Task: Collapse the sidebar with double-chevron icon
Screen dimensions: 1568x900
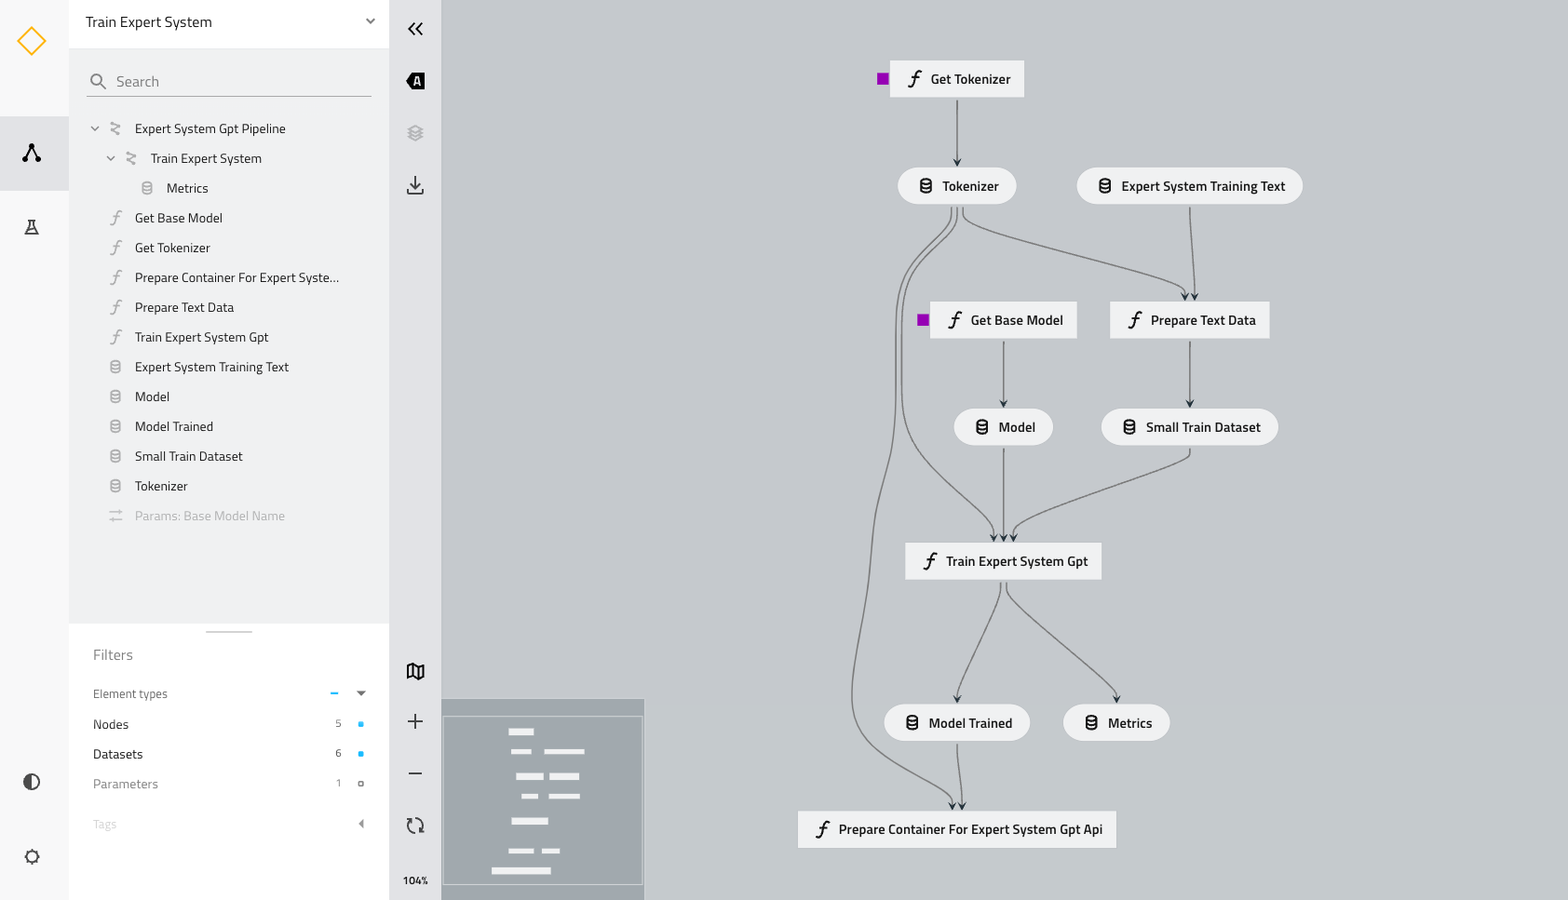Action: tap(415, 29)
